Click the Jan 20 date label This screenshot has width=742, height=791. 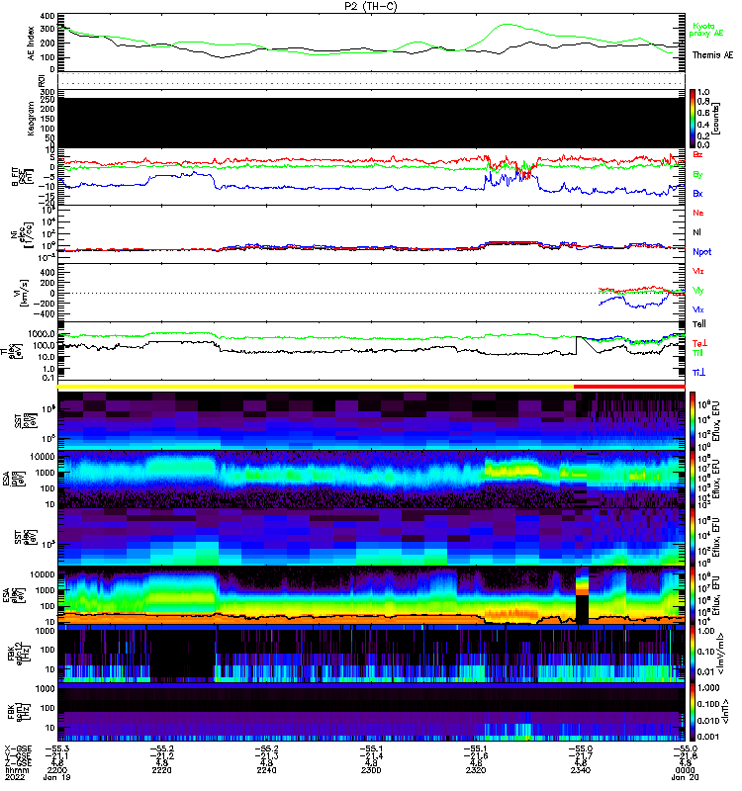pos(685,777)
